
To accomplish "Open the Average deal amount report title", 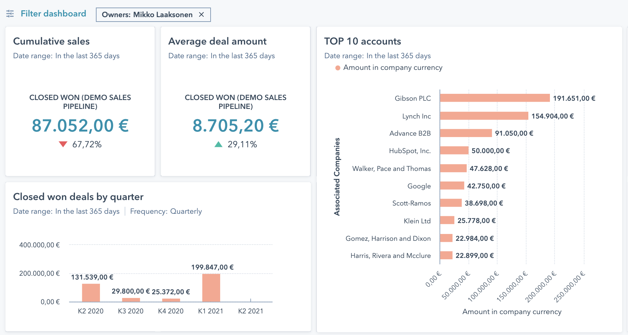I will point(217,41).
